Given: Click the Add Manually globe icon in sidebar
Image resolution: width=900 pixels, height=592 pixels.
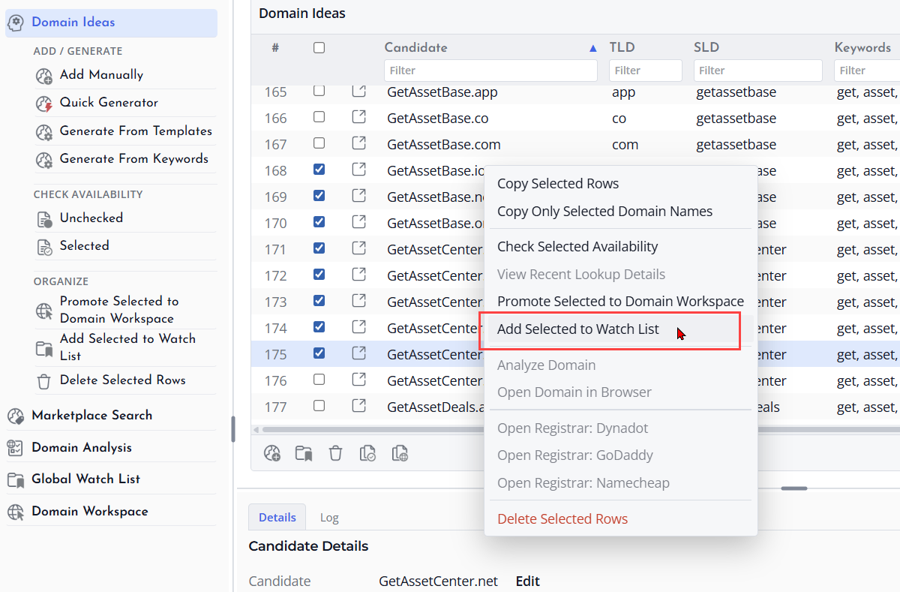Looking at the screenshot, I should pyautogui.click(x=45, y=75).
